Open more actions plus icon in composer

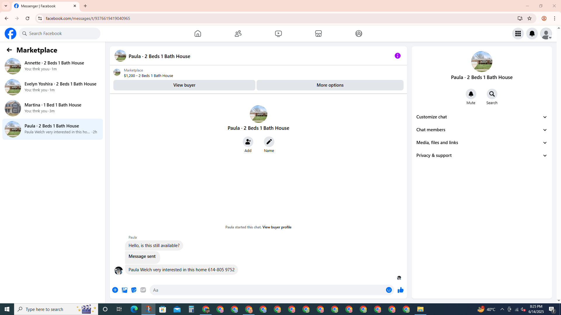pyautogui.click(x=115, y=290)
